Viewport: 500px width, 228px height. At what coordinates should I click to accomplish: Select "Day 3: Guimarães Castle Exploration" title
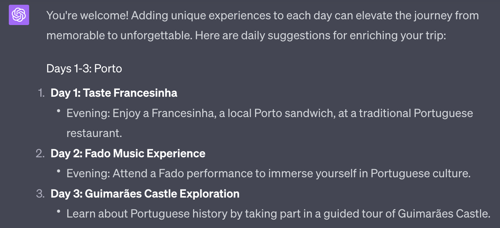click(145, 194)
